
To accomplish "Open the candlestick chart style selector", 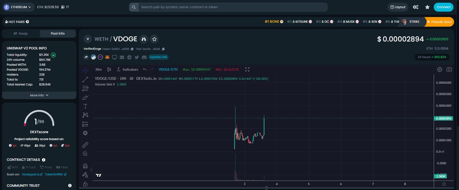I will 109,69.
